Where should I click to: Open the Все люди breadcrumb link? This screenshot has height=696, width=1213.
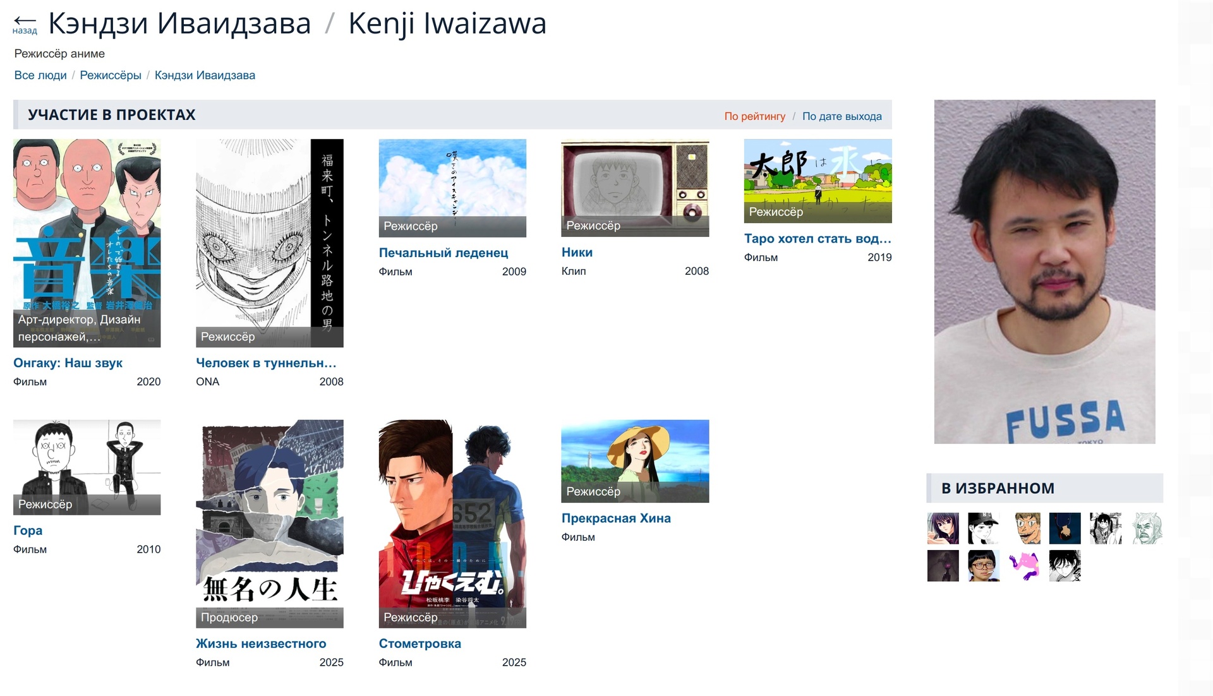(40, 75)
